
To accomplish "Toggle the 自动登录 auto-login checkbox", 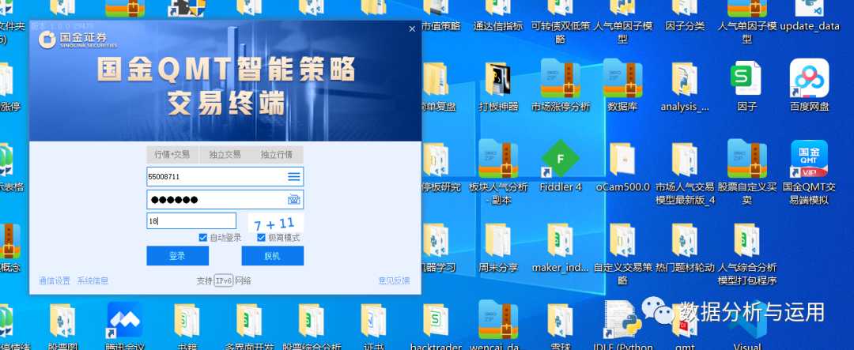I will (203, 237).
